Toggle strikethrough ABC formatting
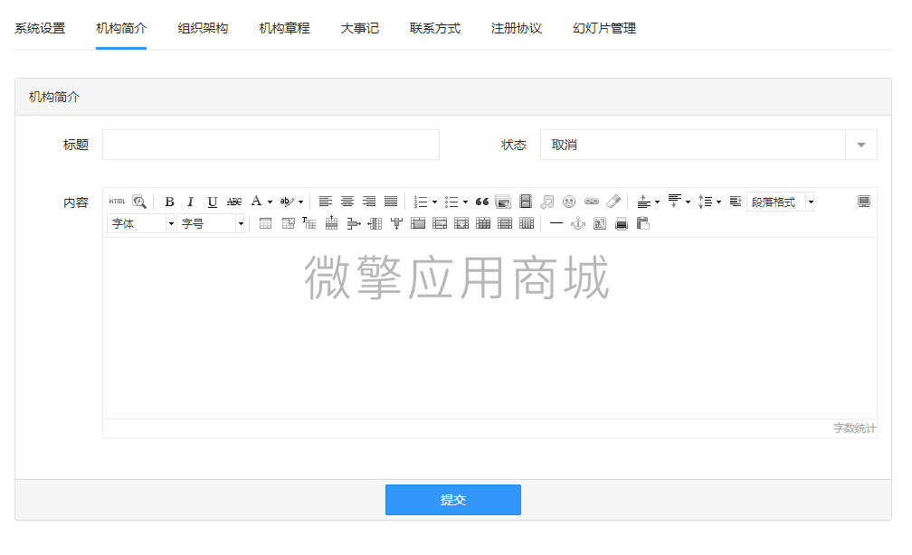The height and width of the screenshot is (555, 912). (x=234, y=202)
